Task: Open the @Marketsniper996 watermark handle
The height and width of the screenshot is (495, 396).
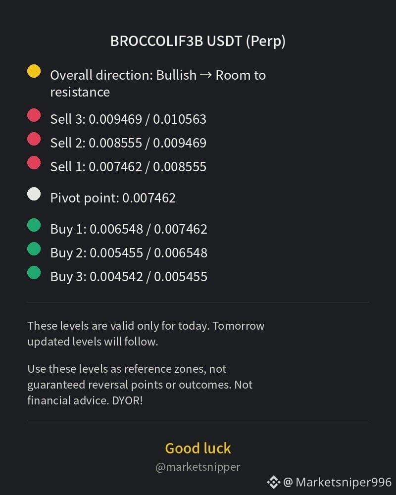Action: coord(337,482)
